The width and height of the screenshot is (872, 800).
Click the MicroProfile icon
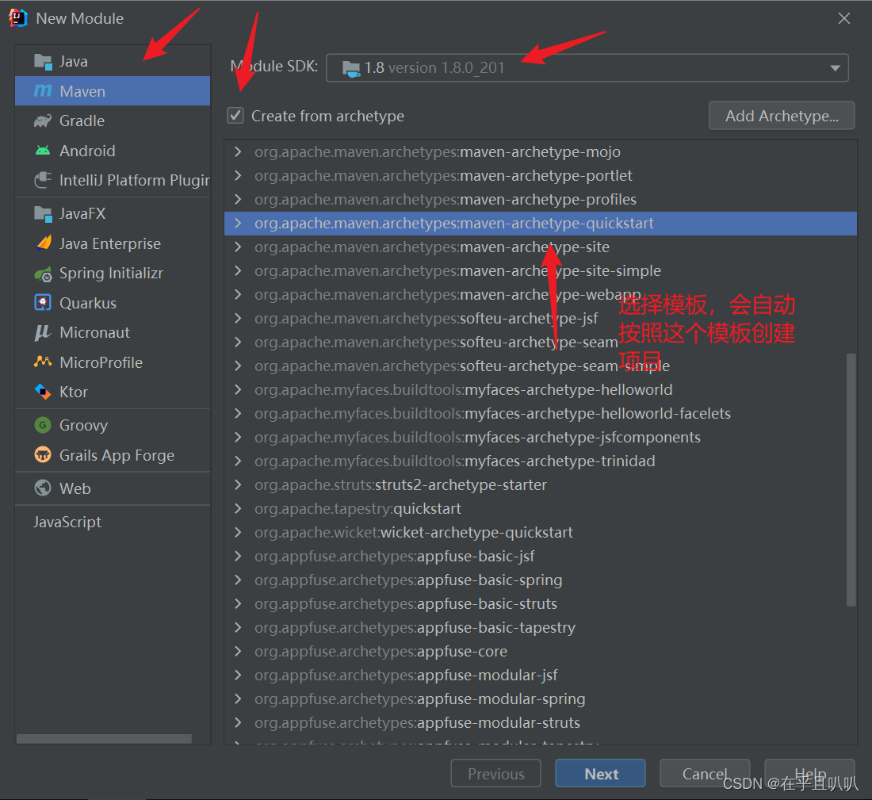pos(43,362)
